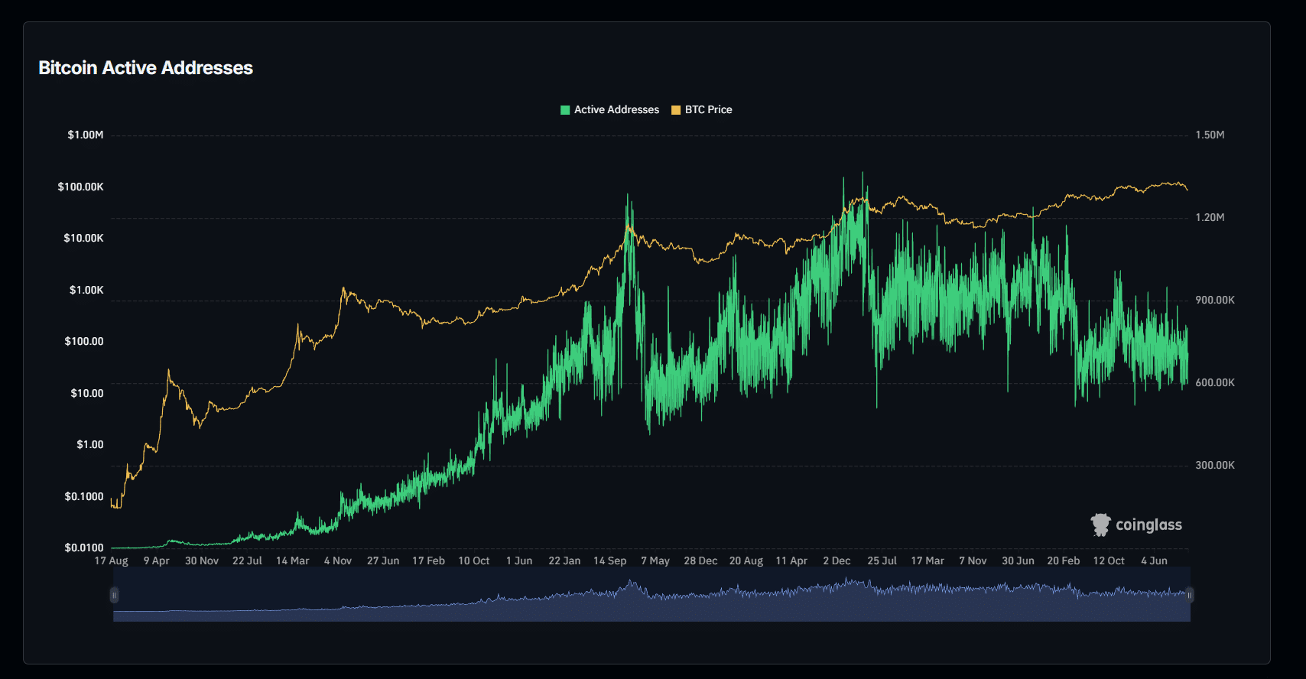Select the 2 Dec date on the x-axis
The height and width of the screenshot is (679, 1306).
click(837, 561)
